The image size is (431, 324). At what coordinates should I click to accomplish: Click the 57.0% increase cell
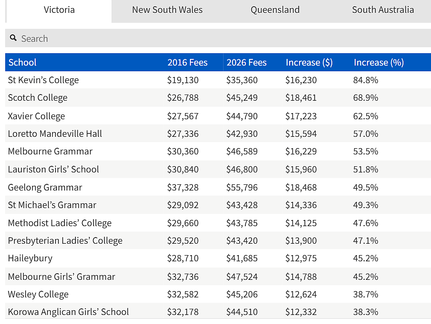[365, 133]
